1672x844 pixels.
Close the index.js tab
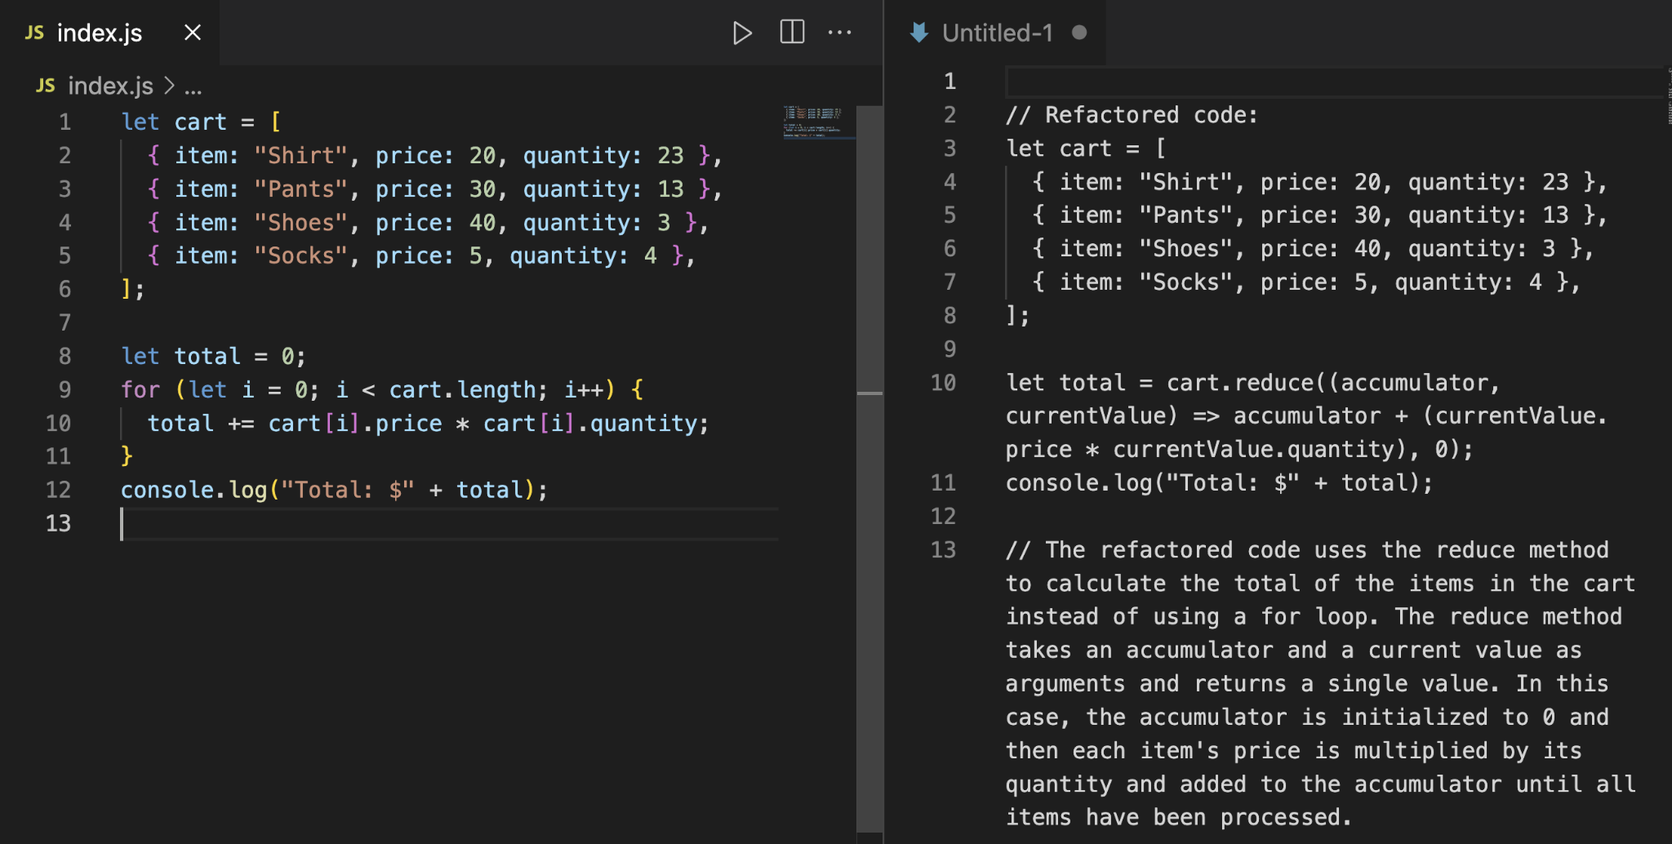coord(193,33)
